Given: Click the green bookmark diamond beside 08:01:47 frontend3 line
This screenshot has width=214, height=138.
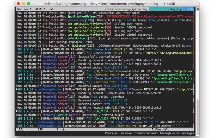Looking at the screenshot, I should pyautogui.click(x=17, y=86).
